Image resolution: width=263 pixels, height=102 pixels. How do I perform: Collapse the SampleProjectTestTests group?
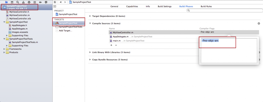pyautogui.click(x=4, y=39)
